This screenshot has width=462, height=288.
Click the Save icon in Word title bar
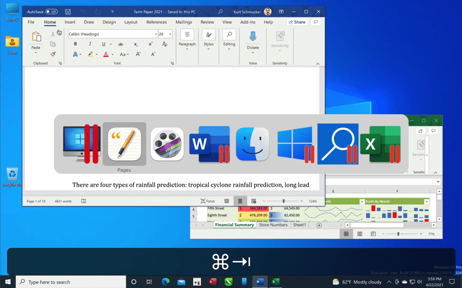pyautogui.click(x=68, y=12)
